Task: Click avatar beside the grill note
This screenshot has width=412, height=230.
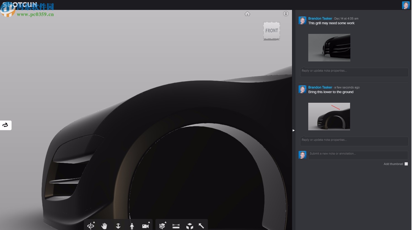Action: tap(302, 20)
